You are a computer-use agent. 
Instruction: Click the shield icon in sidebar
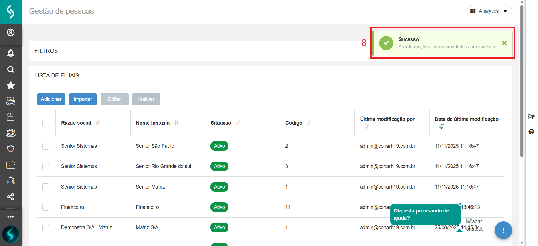(x=11, y=149)
